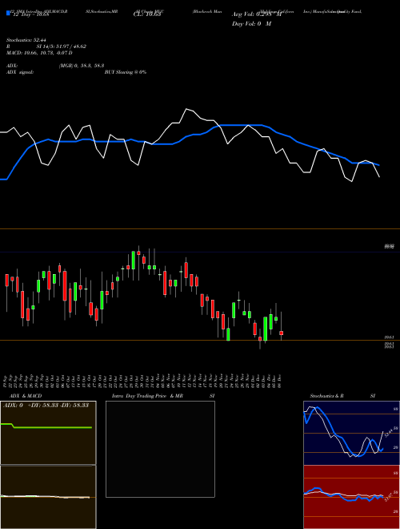Select the 'CL: 10.63' closing price text
This screenshot has width=400, height=529.
point(147,14)
